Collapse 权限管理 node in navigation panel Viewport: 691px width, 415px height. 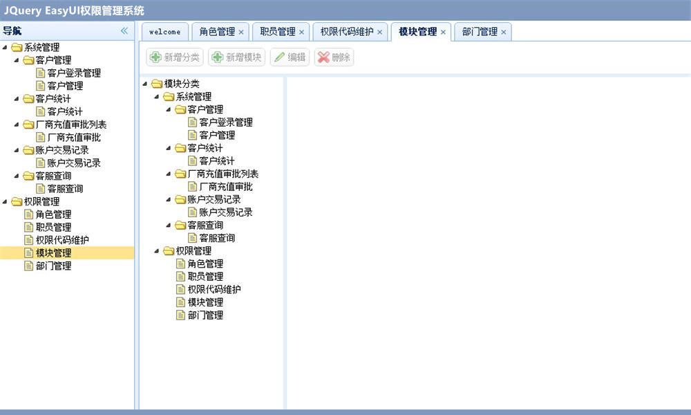(5, 201)
